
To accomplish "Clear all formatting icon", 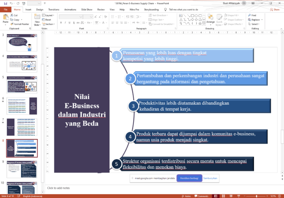I will (106, 17).
